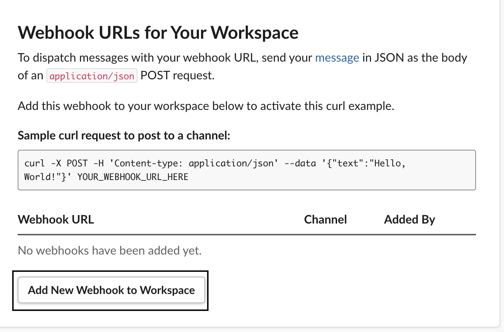Click Add New Webhook to Workspace button

point(111,290)
